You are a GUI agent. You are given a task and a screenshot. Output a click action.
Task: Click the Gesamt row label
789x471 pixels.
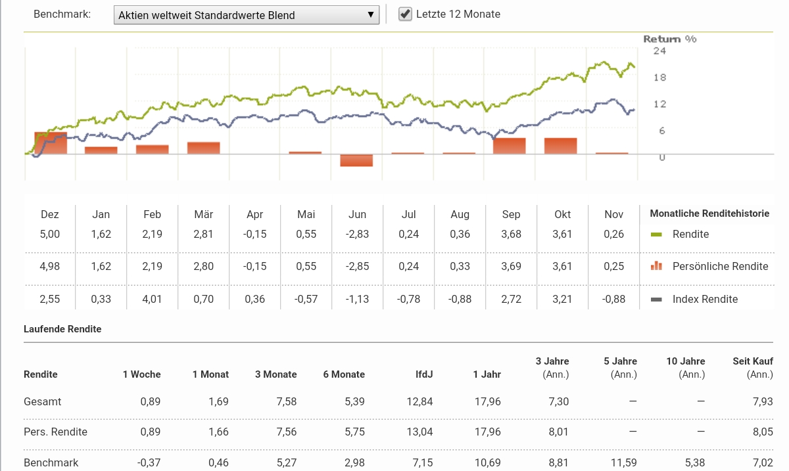point(42,401)
